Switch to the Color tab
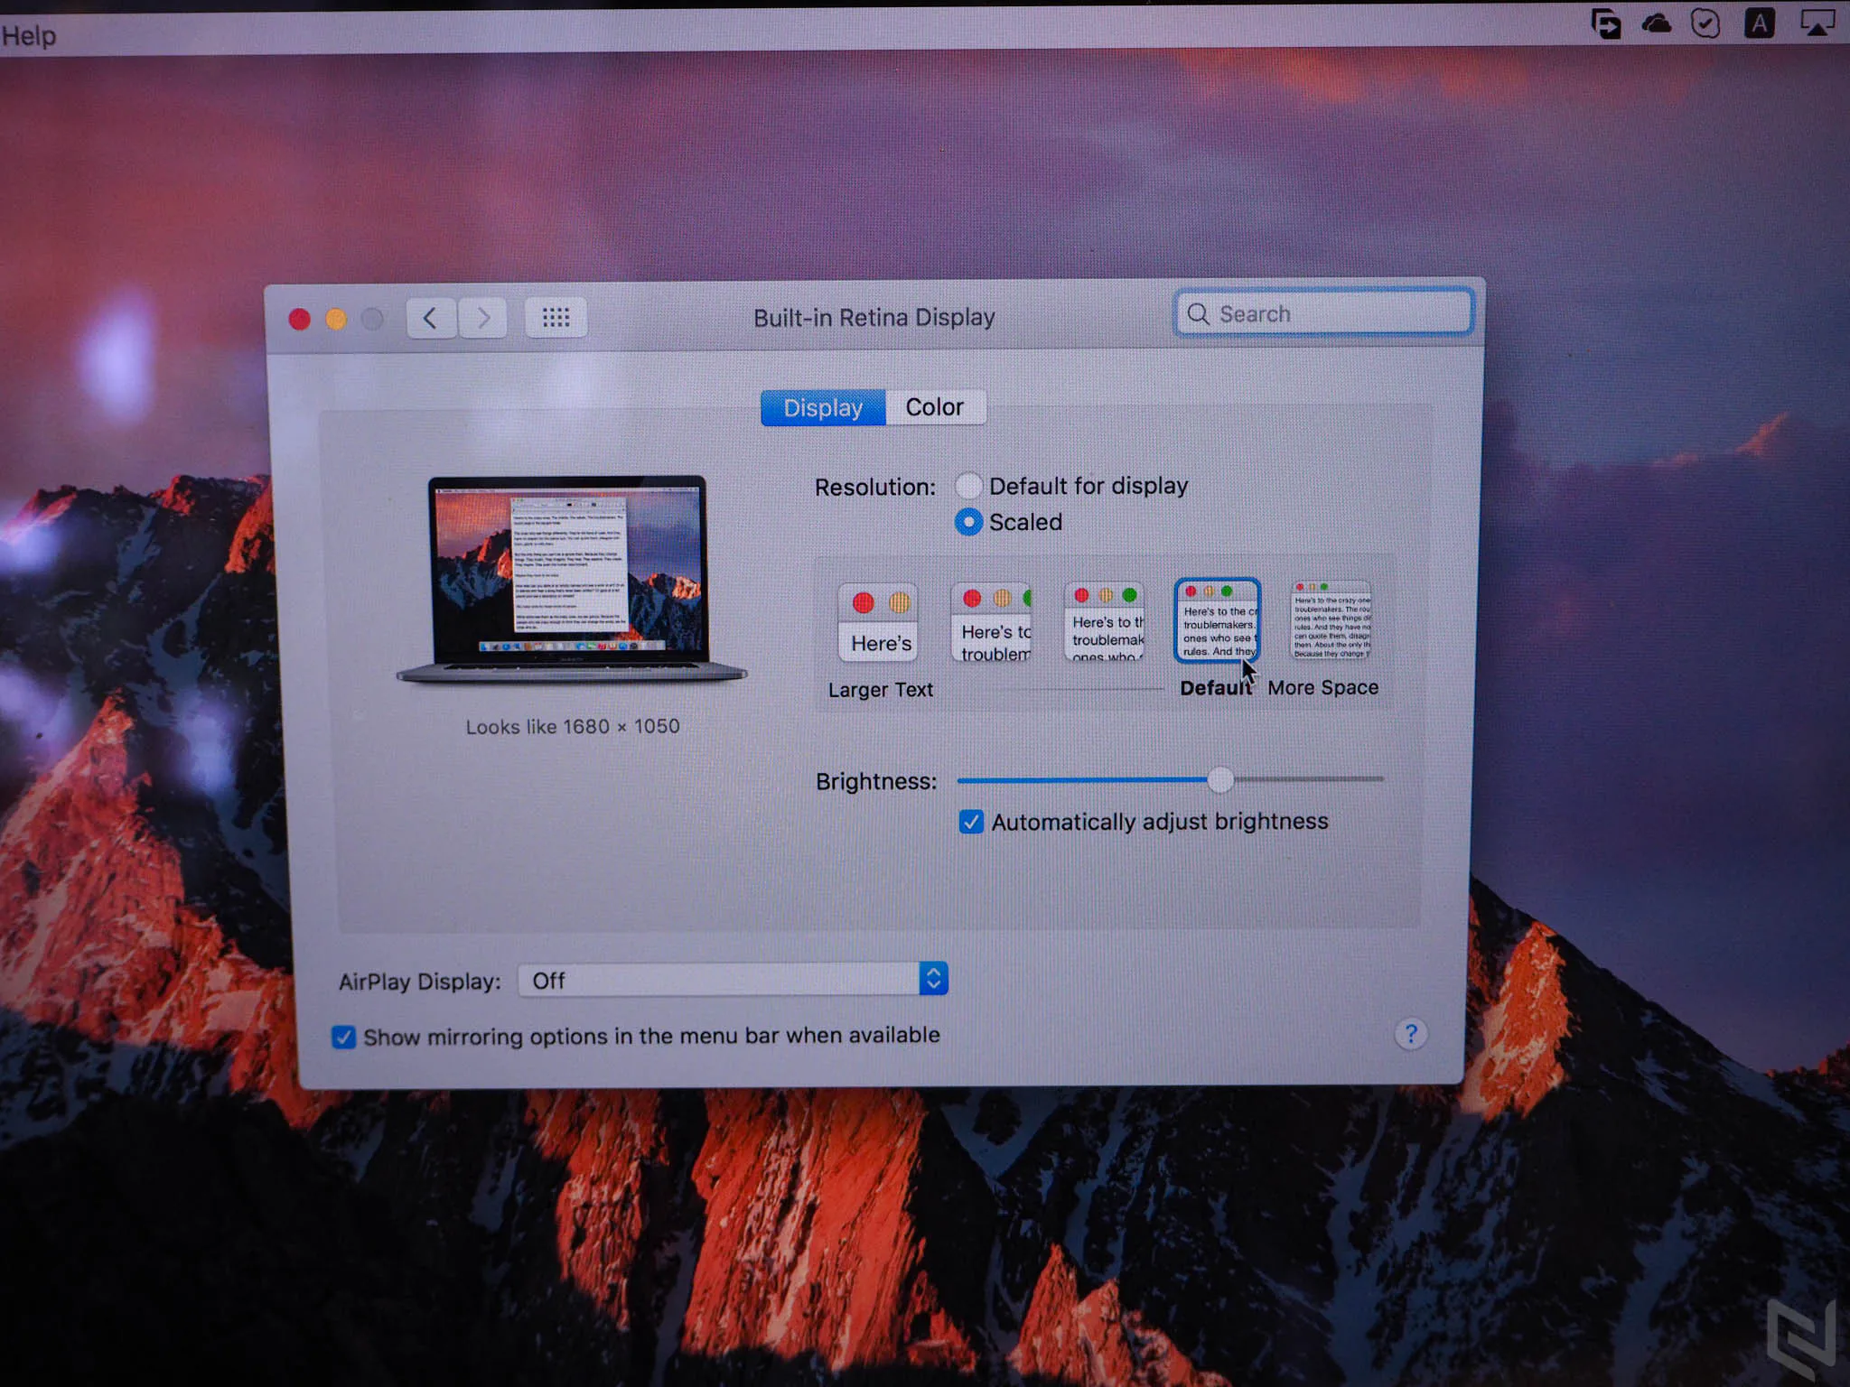This screenshot has height=1387, width=1850. pos(935,407)
